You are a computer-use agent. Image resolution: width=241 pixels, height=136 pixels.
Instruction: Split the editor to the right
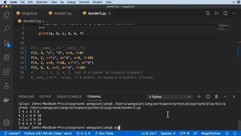[225, 13]
